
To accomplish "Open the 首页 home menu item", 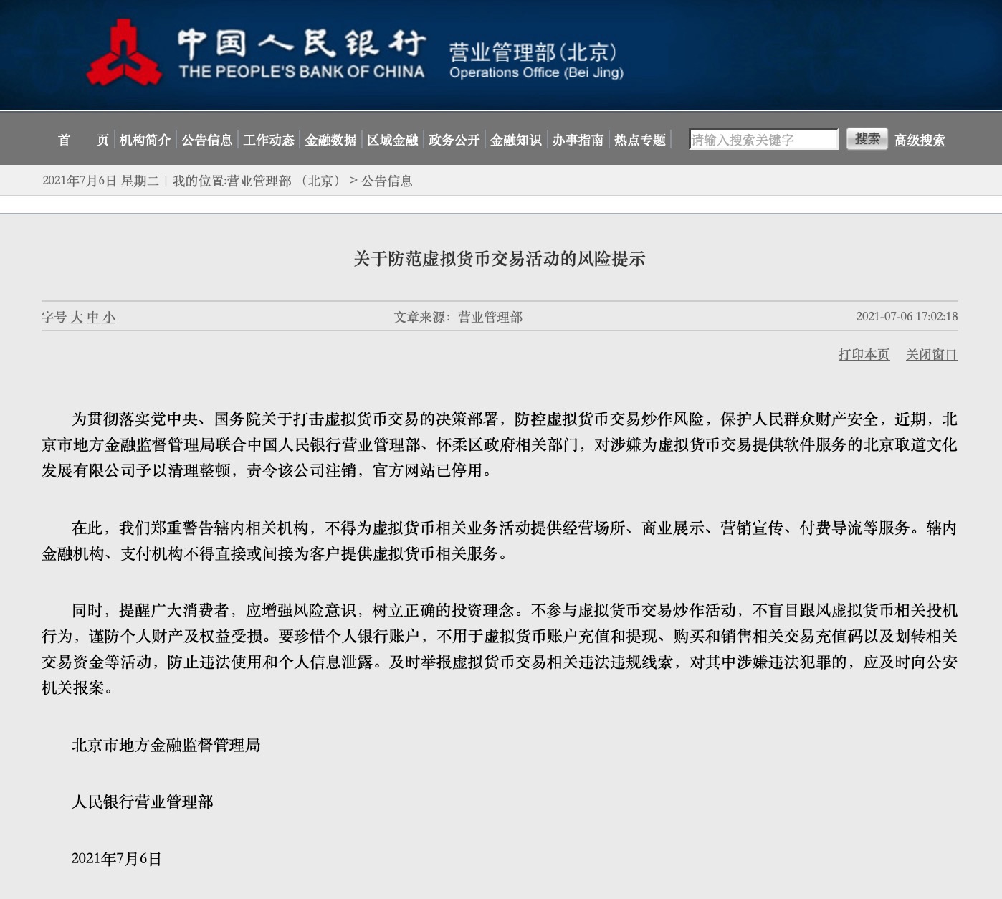I will 82,140.
